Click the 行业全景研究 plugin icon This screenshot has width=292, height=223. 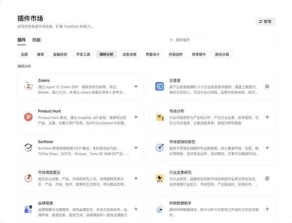click(160, 178)
